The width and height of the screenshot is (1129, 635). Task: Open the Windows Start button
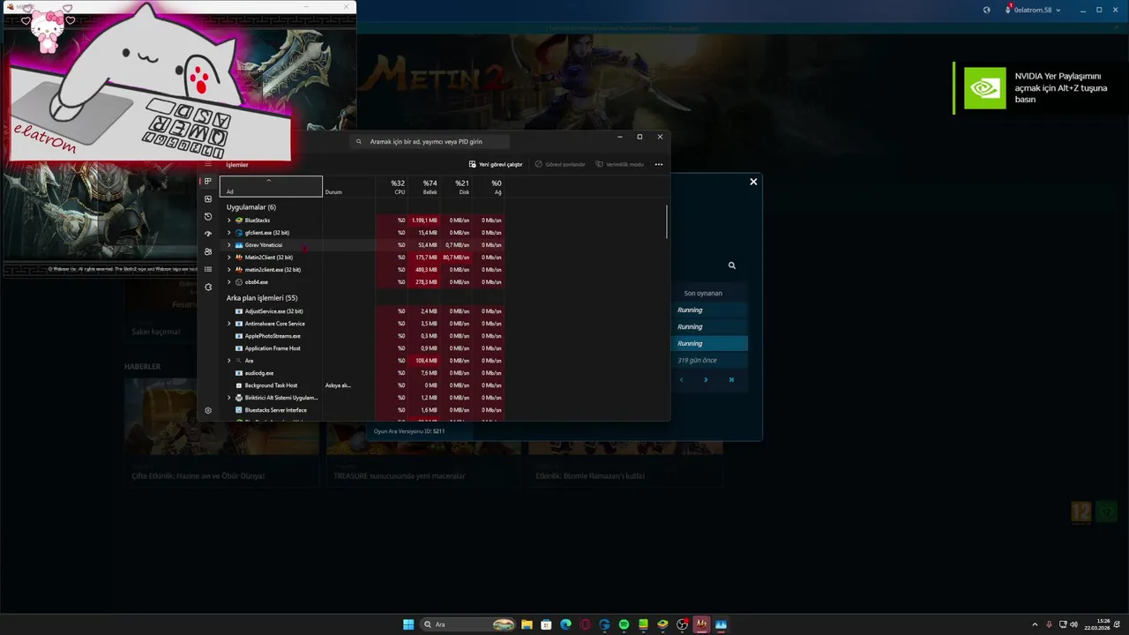click(408, 624)
